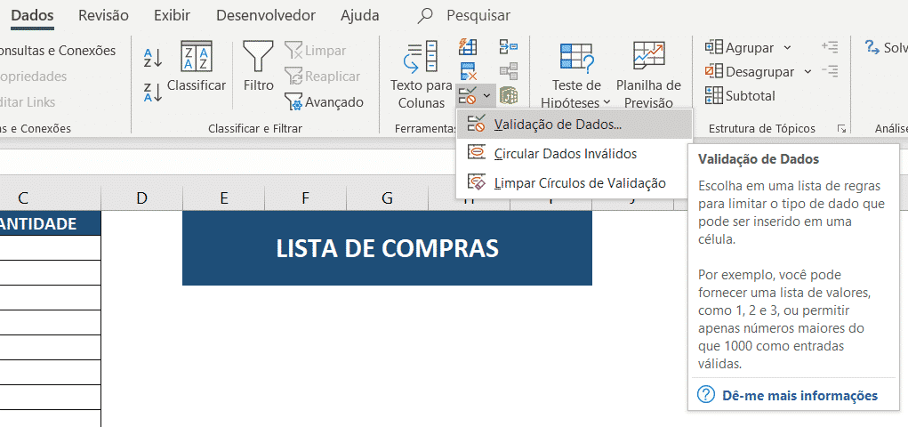Open the Avançado filter options
Image resolution: width=908 pixels, height=427 pixels.
coord(324,102)
